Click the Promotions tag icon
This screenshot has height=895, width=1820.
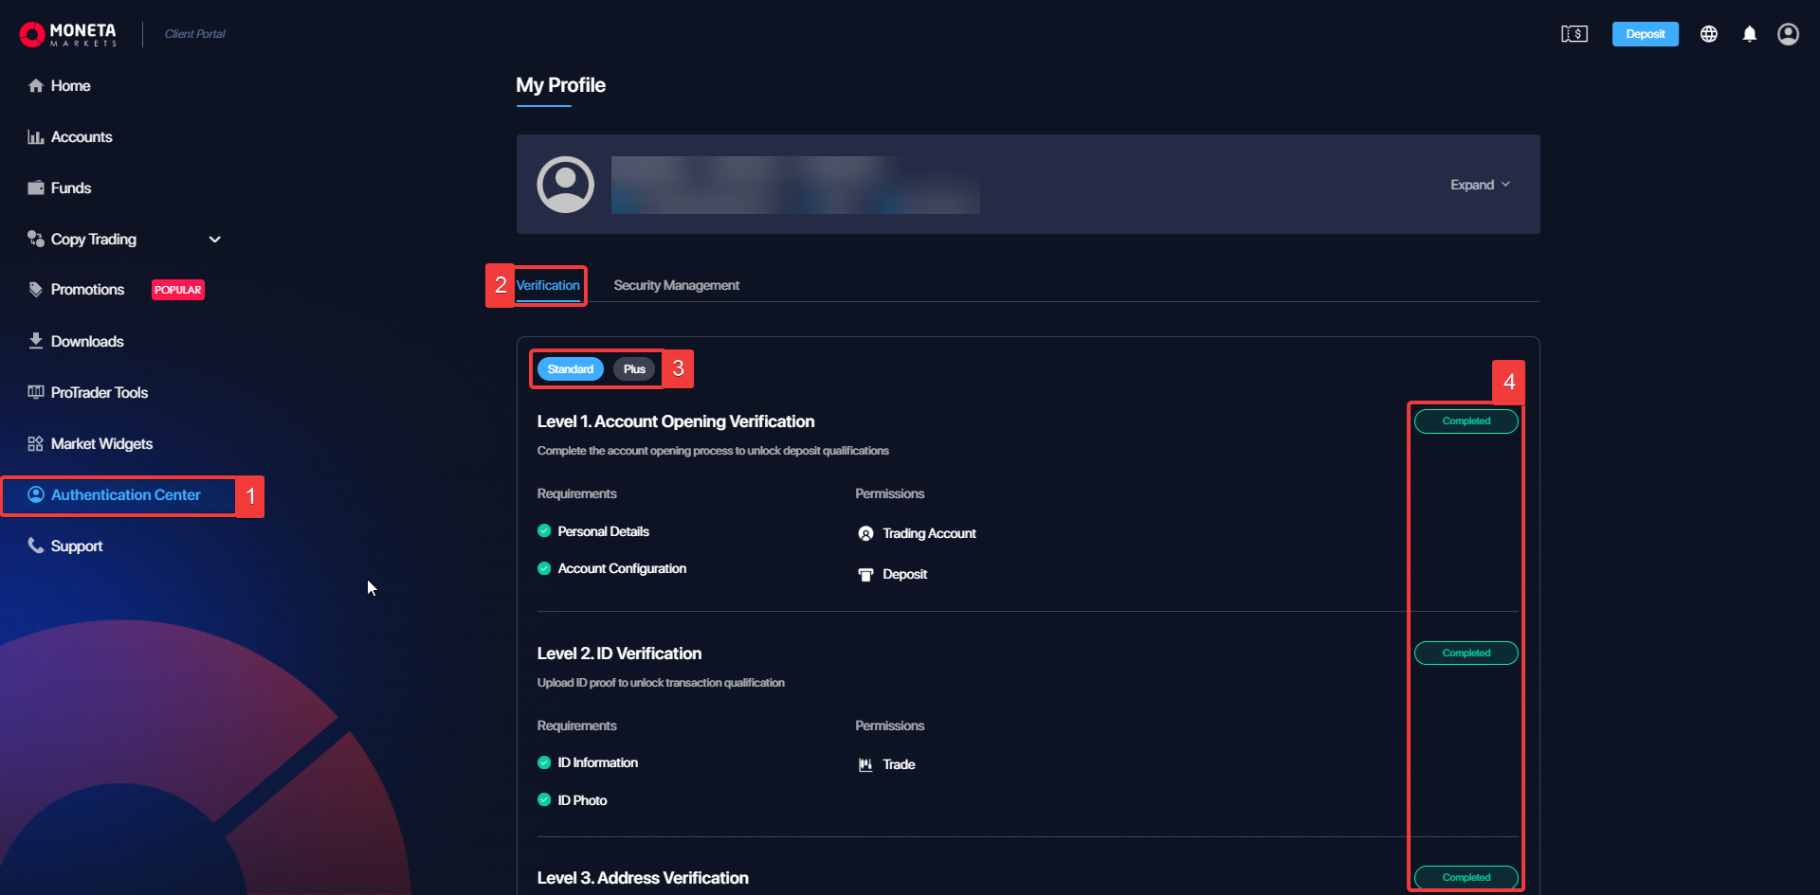36,290
